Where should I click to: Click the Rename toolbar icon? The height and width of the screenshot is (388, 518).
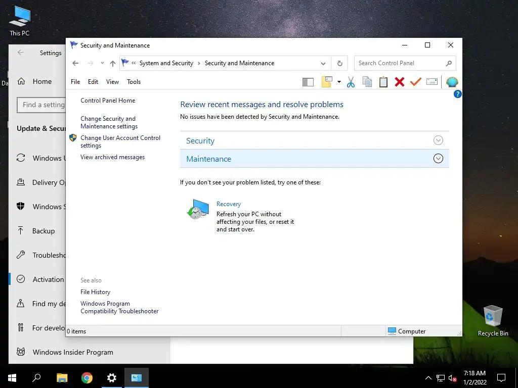pyautogui.click(x=432, y=82)
